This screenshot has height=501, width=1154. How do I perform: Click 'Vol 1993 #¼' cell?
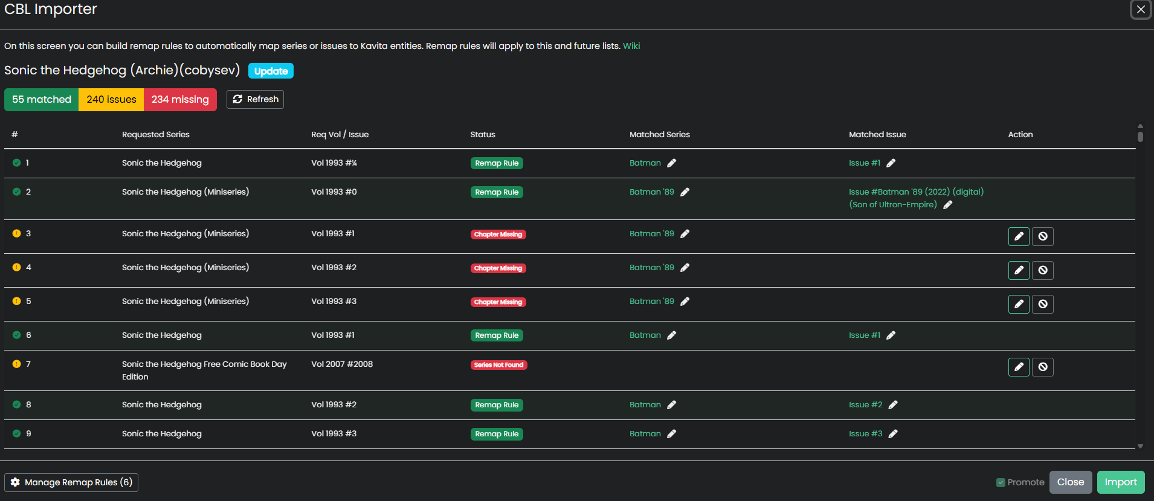[334, 163]
